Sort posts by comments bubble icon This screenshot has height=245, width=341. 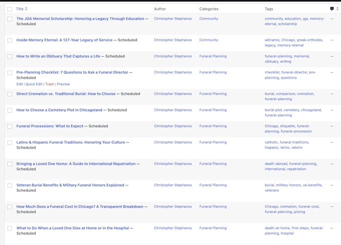(331, 9)
